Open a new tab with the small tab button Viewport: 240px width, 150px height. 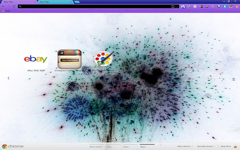pyautogui.click(x=77, y=2)
